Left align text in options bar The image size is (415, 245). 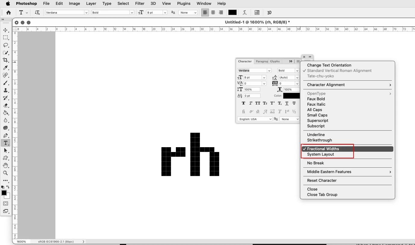tap(205, 12)
